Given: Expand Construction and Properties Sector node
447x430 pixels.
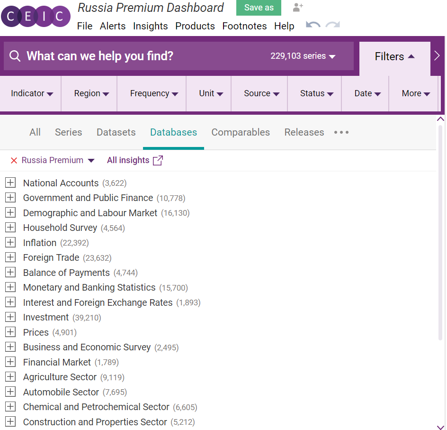Looking at the screenshot, I should (10, 421).
